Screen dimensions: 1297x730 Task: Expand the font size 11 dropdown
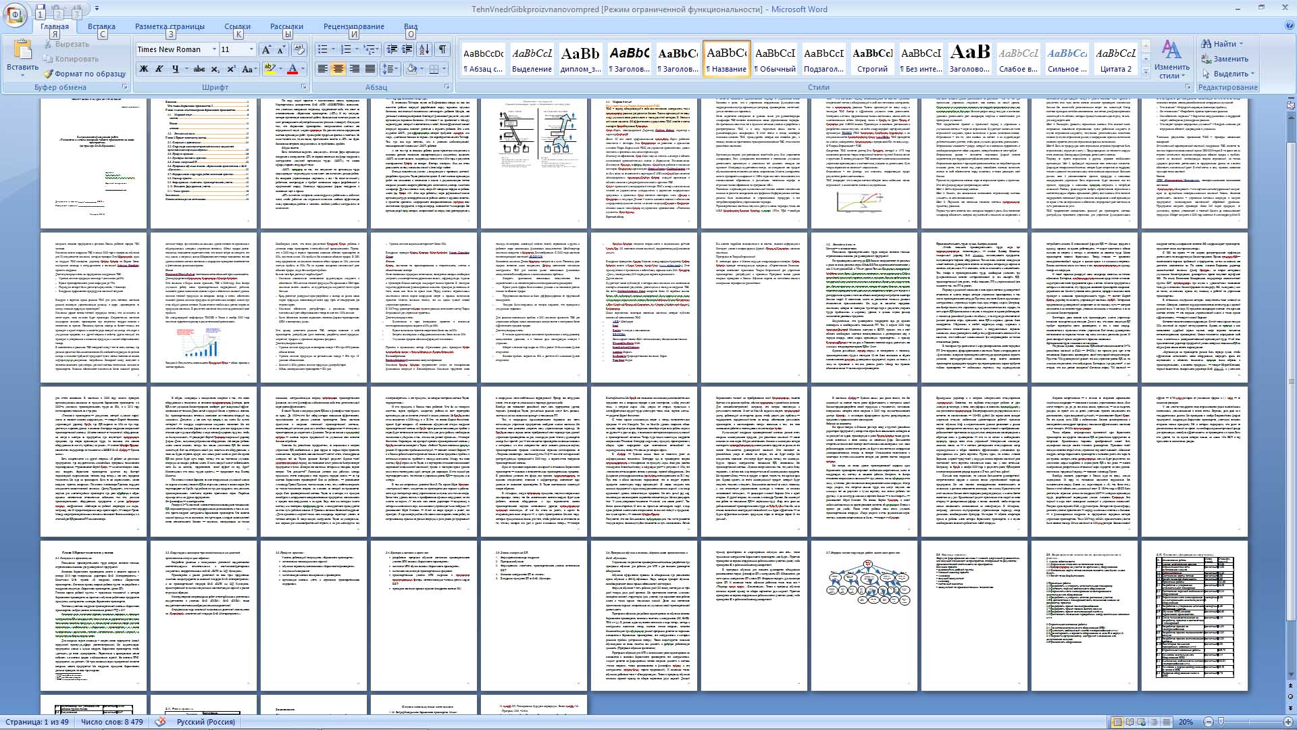[x=251, y=49]
